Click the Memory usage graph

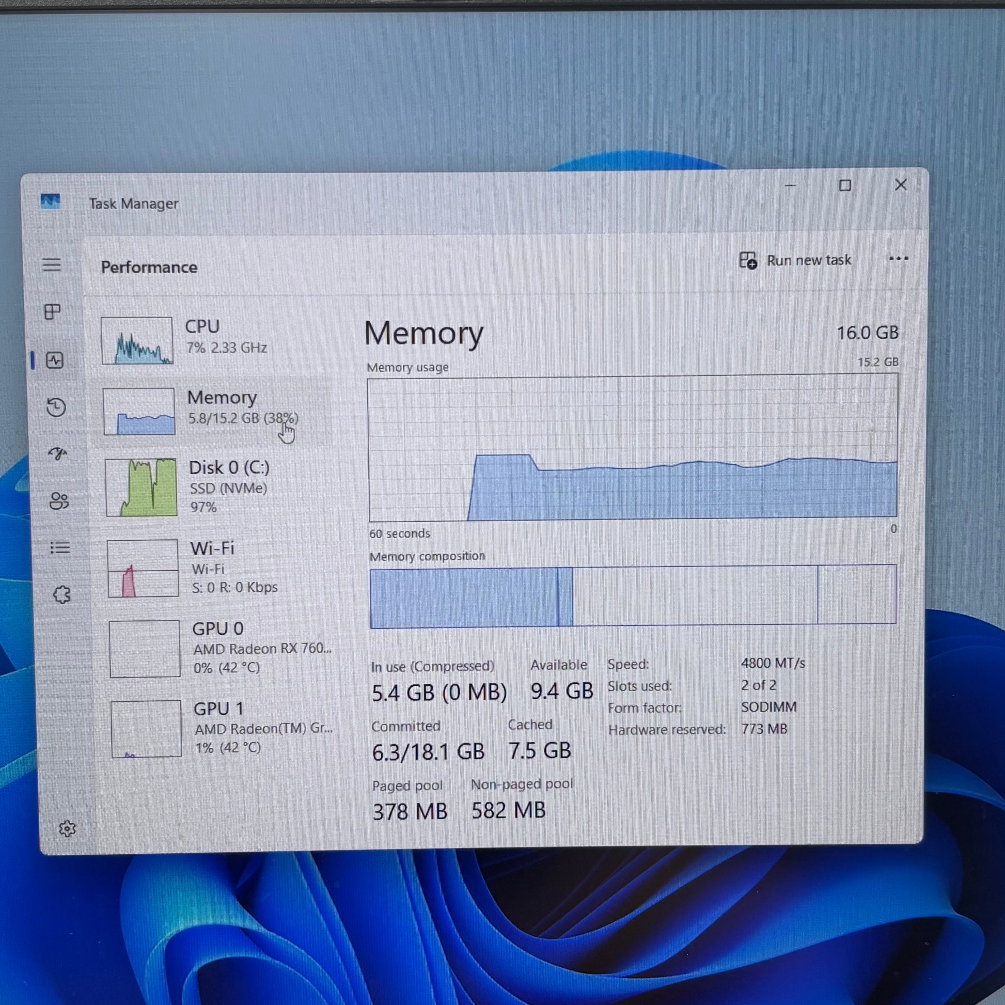point(632,447)
